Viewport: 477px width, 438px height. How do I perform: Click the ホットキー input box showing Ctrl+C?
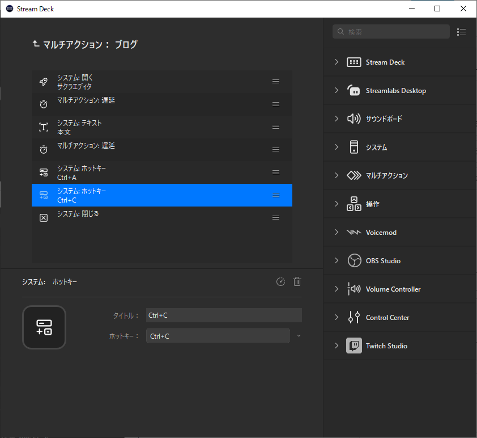point(218,336)
